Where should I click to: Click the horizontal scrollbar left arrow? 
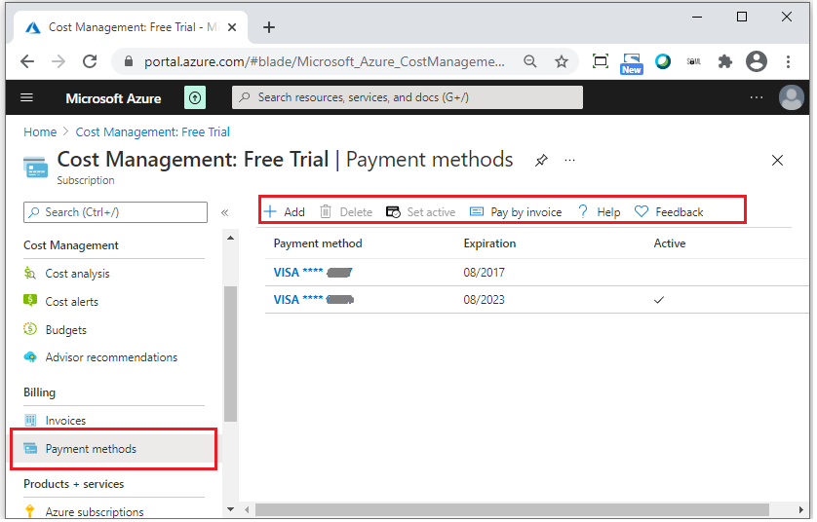click(x=249, y=512)
